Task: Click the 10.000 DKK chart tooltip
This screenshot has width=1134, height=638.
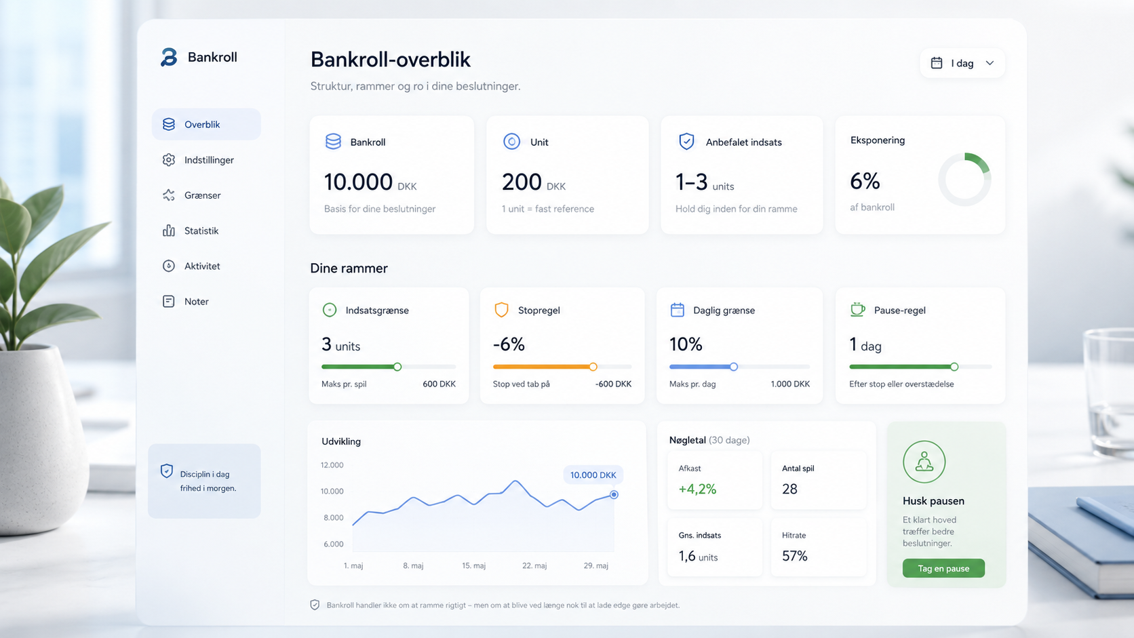Action: 593,475
